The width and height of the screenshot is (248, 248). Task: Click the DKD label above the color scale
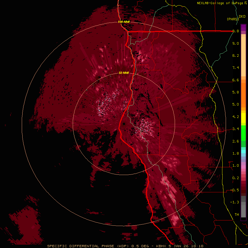click(x=242, y=17)
